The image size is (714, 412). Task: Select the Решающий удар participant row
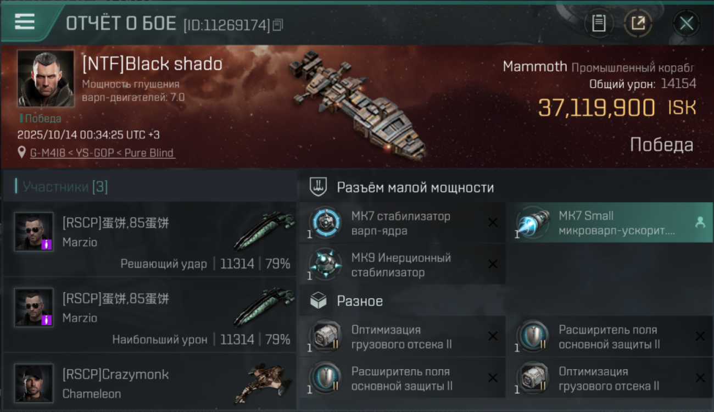(x=149, y=239)
